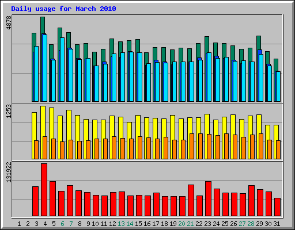Select day label 10 on the axis
Screen dimensions: 295x230
[x=95, y=224]
